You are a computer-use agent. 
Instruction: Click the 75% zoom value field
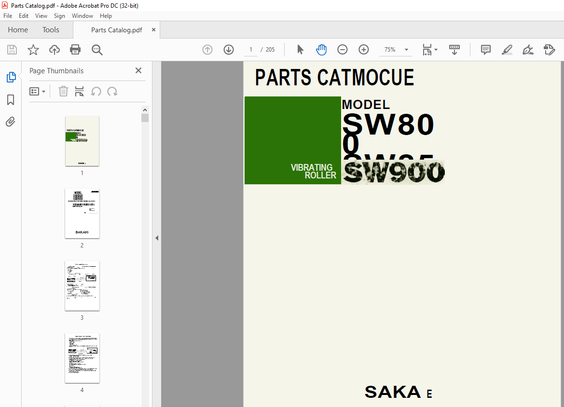pyautogui.click(x=390, y=50)
